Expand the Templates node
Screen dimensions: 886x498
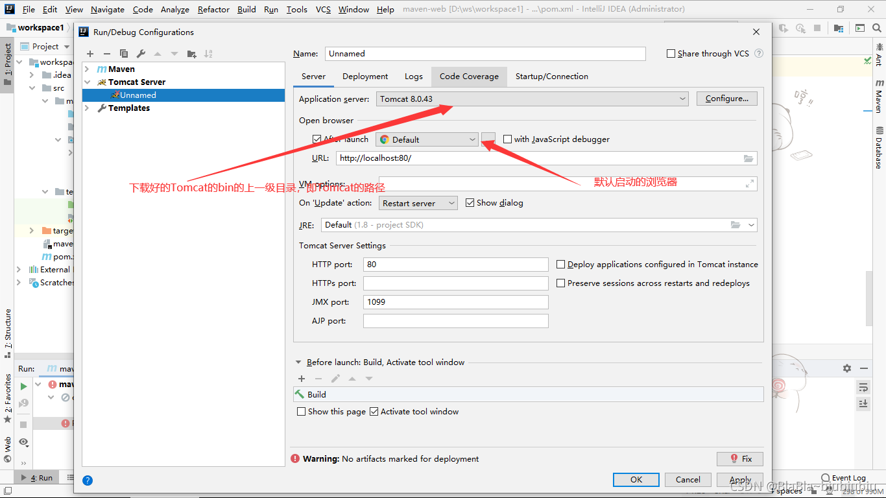(x=88, y=108)
